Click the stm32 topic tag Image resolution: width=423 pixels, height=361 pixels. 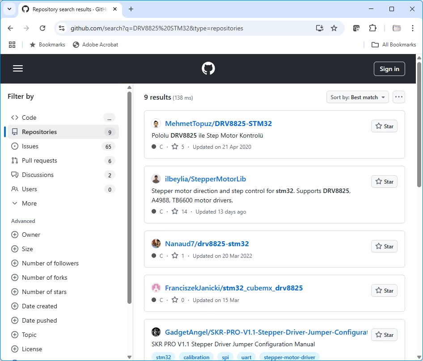pyautogui.click(x=164, y=357)
